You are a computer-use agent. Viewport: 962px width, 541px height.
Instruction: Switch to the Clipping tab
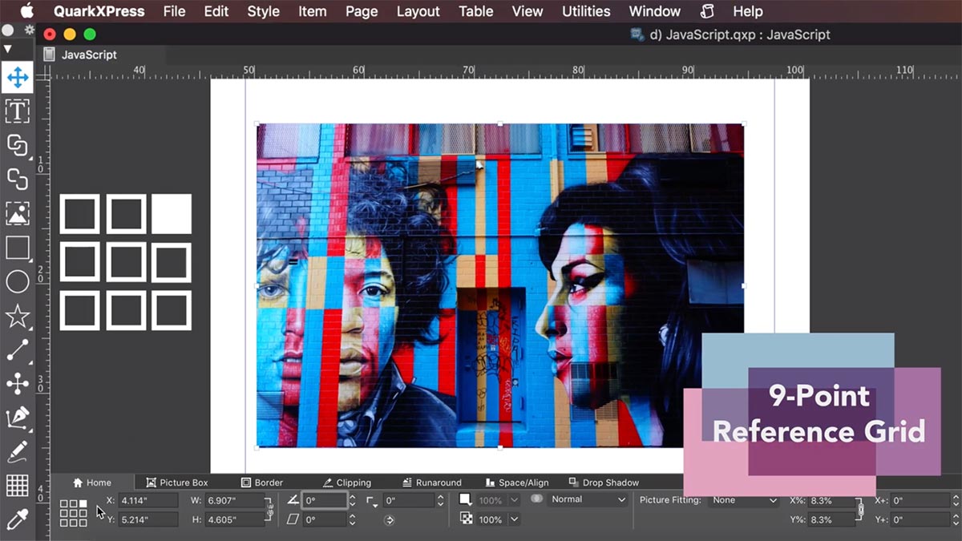tap(347, 482)
